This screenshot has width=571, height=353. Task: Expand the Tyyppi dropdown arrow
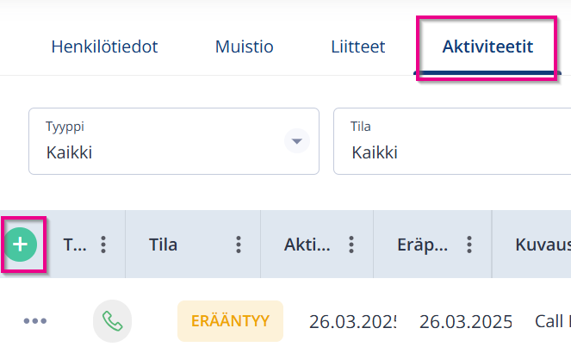pyautogui.click(x=297, y=141)
